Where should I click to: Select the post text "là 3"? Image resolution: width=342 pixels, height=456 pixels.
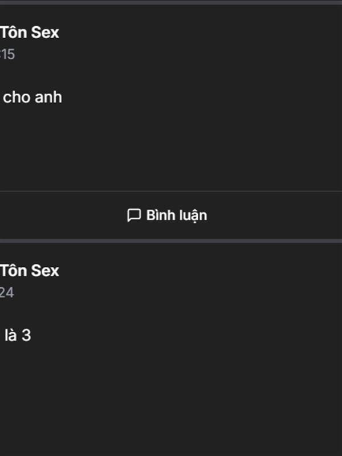pyautogui.click(x=18, y=336)
